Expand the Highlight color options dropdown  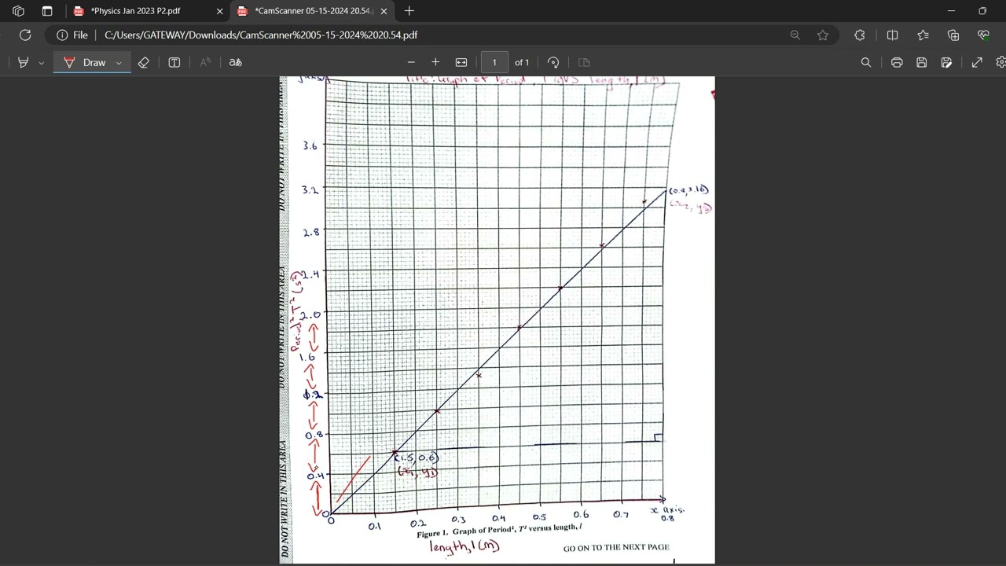[41, 63]
